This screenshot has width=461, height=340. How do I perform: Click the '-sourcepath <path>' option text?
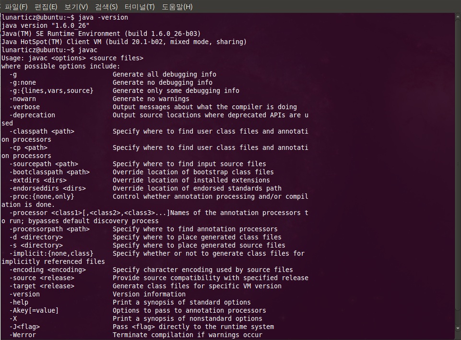pos(44,164)
